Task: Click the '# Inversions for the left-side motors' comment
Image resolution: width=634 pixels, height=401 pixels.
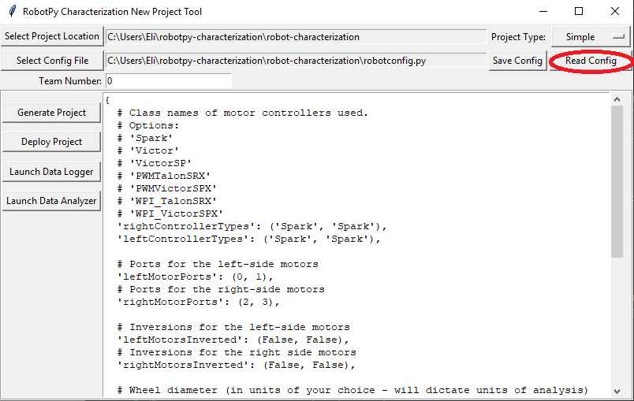Action: pos(233,327)
